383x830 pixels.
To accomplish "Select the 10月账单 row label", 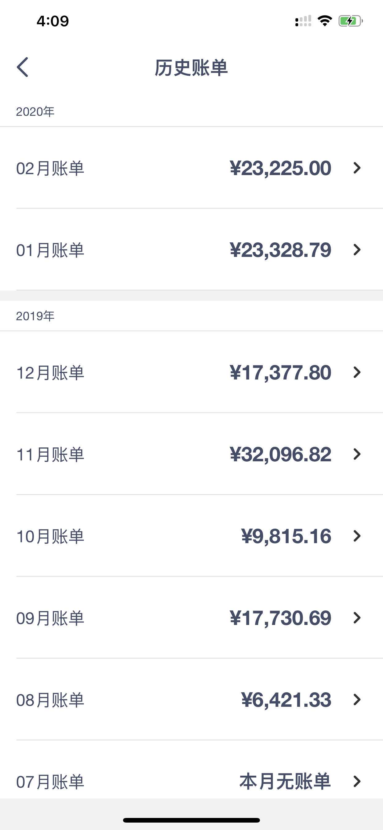I will (x=50, y=536).
